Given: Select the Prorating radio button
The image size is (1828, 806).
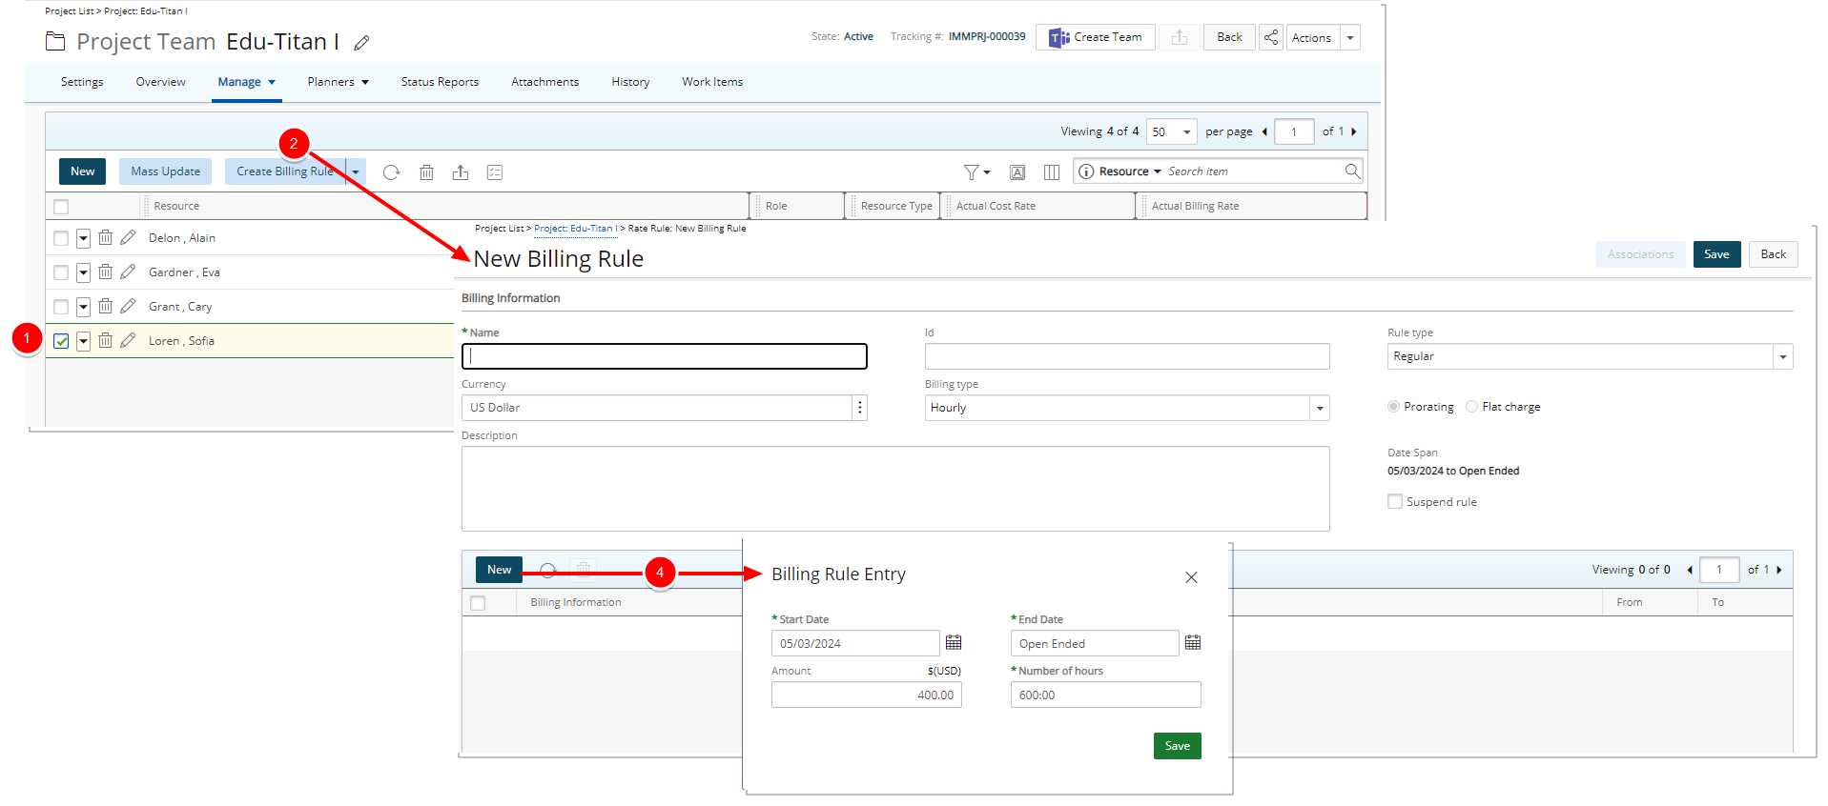Looking at the screenshot, I should (1393, 407).
